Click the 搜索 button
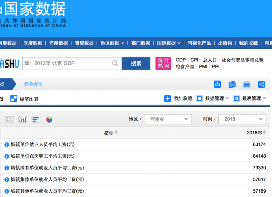Screen dimensions: 272x197 136,63
